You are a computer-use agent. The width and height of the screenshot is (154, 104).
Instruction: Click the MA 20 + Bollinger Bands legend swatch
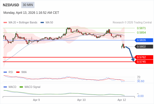click(5, 23)
